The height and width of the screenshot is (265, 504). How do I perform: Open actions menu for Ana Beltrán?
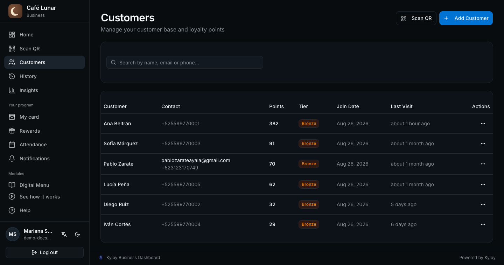483,124
